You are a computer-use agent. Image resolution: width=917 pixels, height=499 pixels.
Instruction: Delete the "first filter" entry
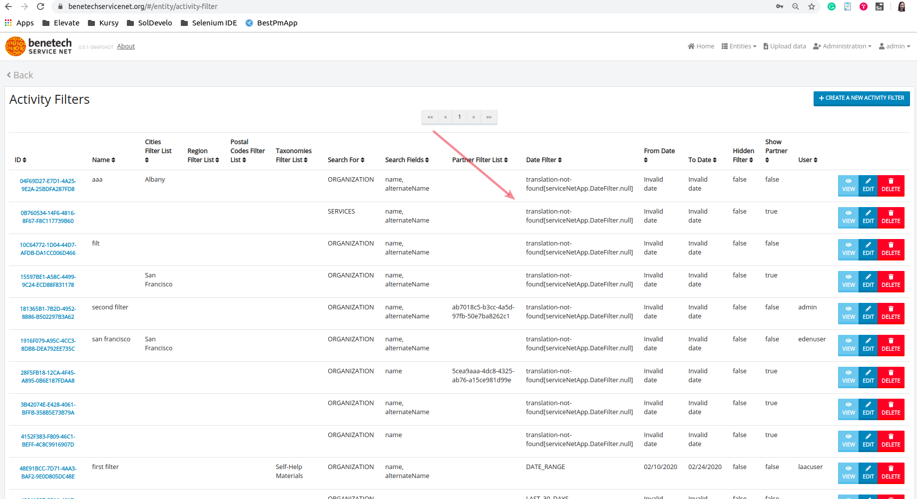point(891,473)
